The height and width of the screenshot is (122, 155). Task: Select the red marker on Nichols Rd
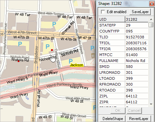pyautogui.click(x=19, y=61)
